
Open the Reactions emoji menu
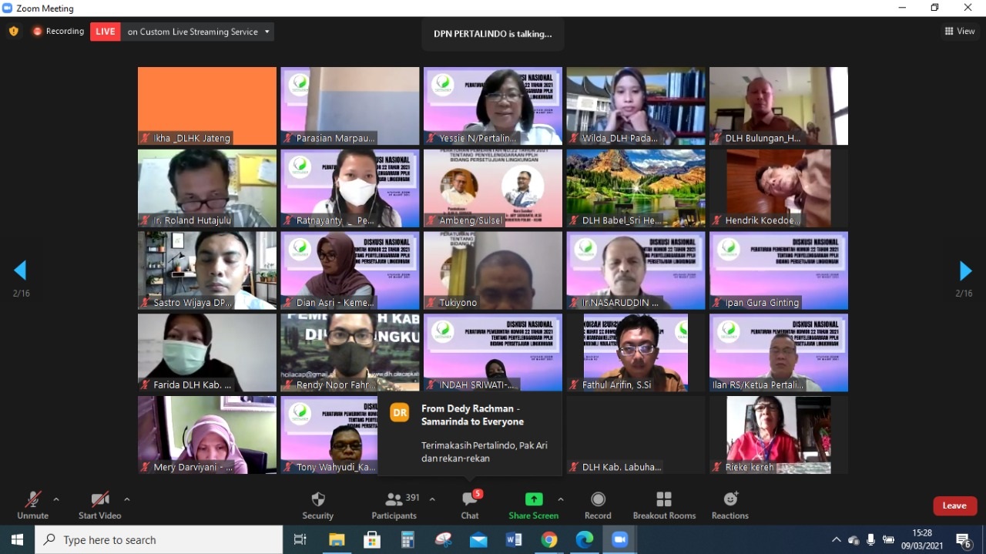pyautogui.click(x=729, y=499)
